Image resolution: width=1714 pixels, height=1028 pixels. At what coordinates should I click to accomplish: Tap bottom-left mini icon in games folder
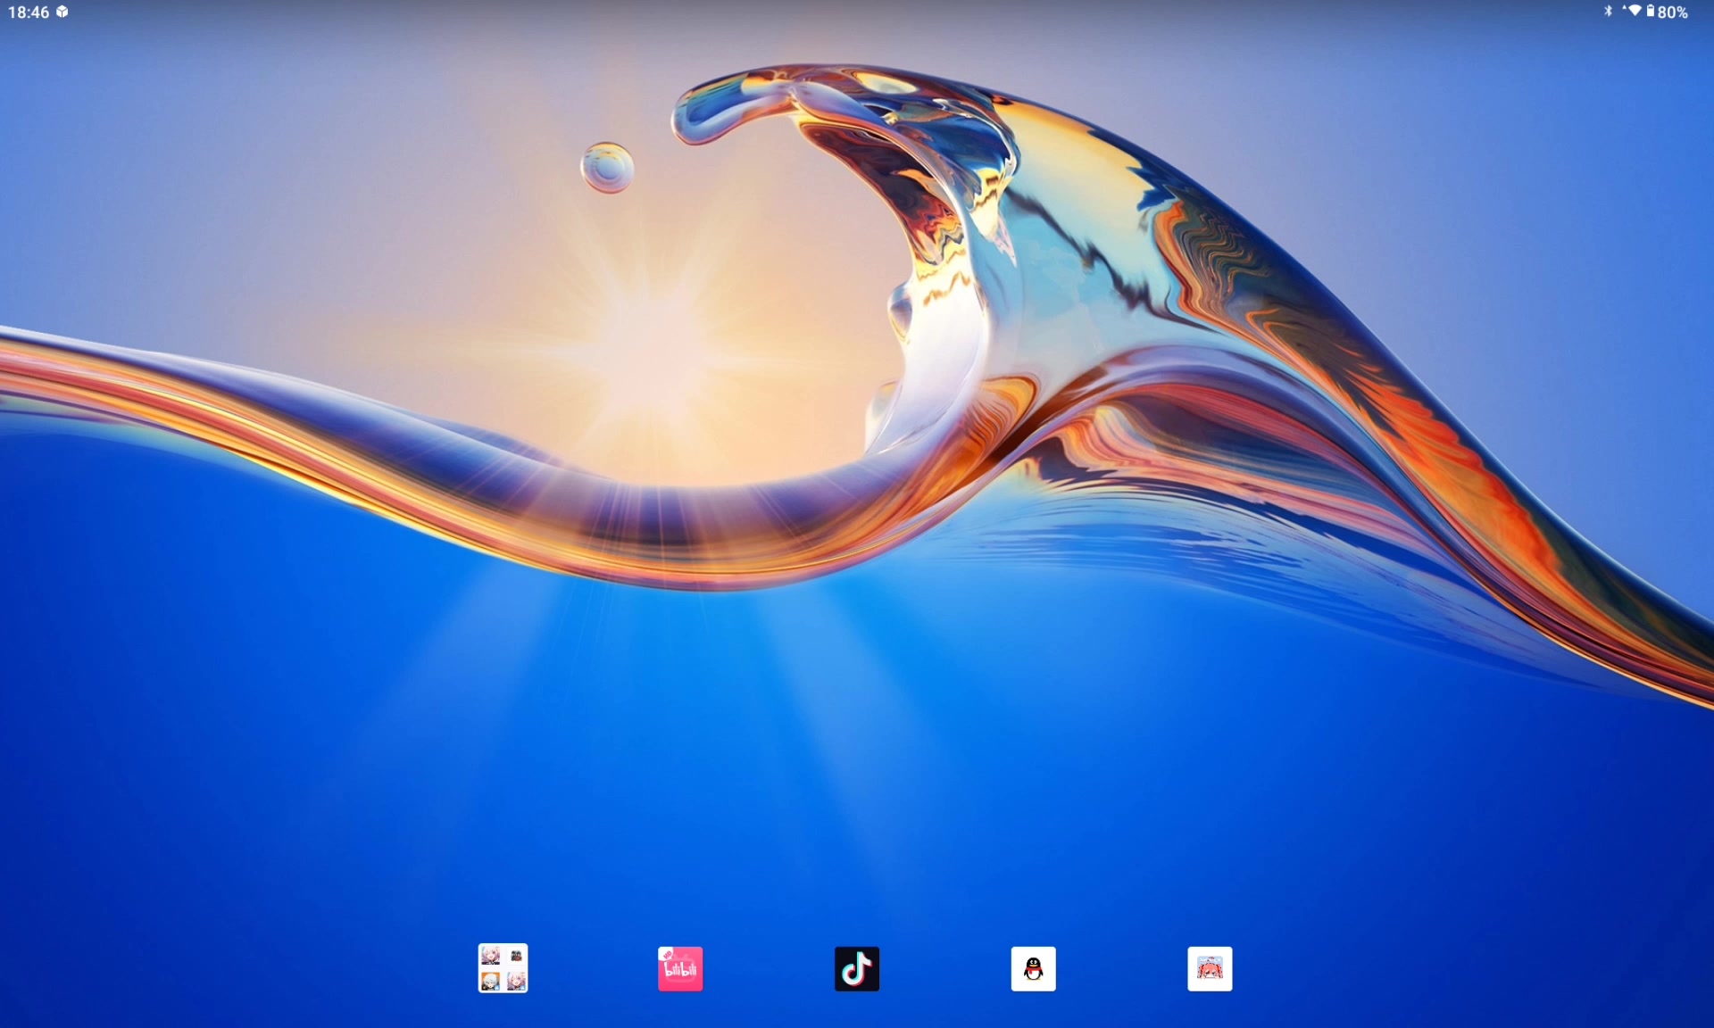point(490,982)
